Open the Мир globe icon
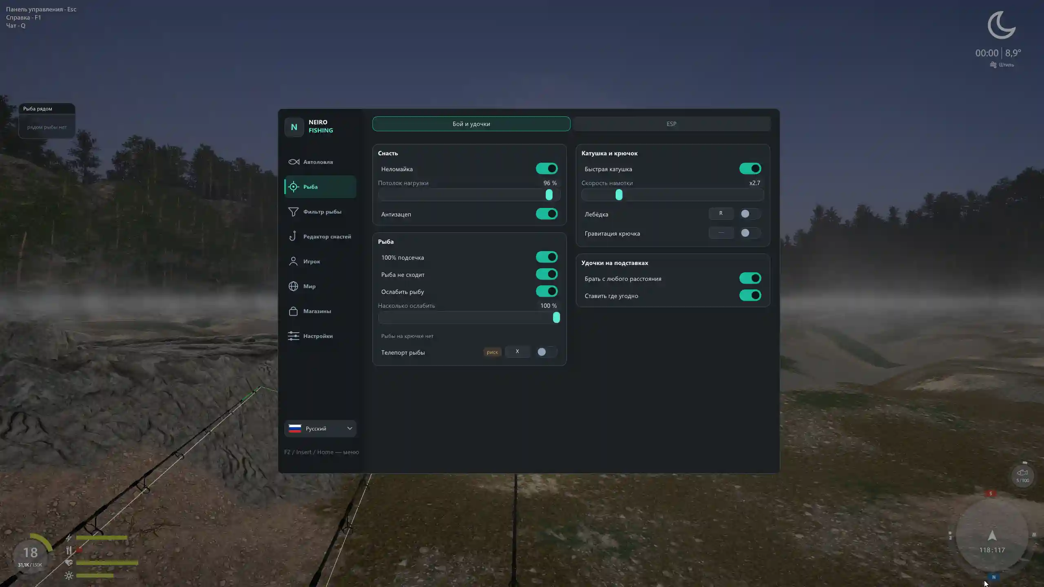This screenshot has height=587, width=1044. click(293, 286)
